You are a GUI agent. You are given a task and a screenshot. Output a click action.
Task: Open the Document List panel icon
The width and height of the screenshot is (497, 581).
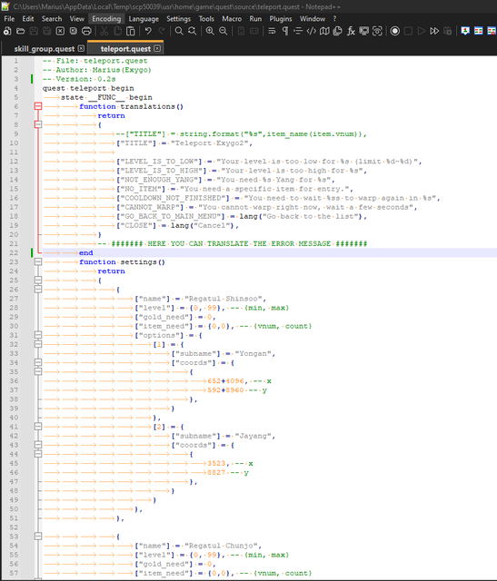coord(337,31)
